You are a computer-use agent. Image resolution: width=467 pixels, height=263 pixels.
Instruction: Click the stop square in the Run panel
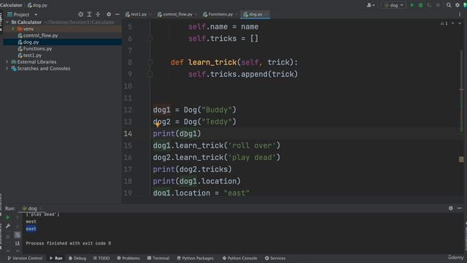(8, 237)
